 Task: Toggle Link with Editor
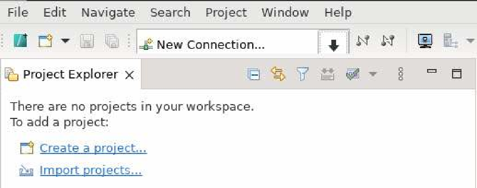[278, 74]
